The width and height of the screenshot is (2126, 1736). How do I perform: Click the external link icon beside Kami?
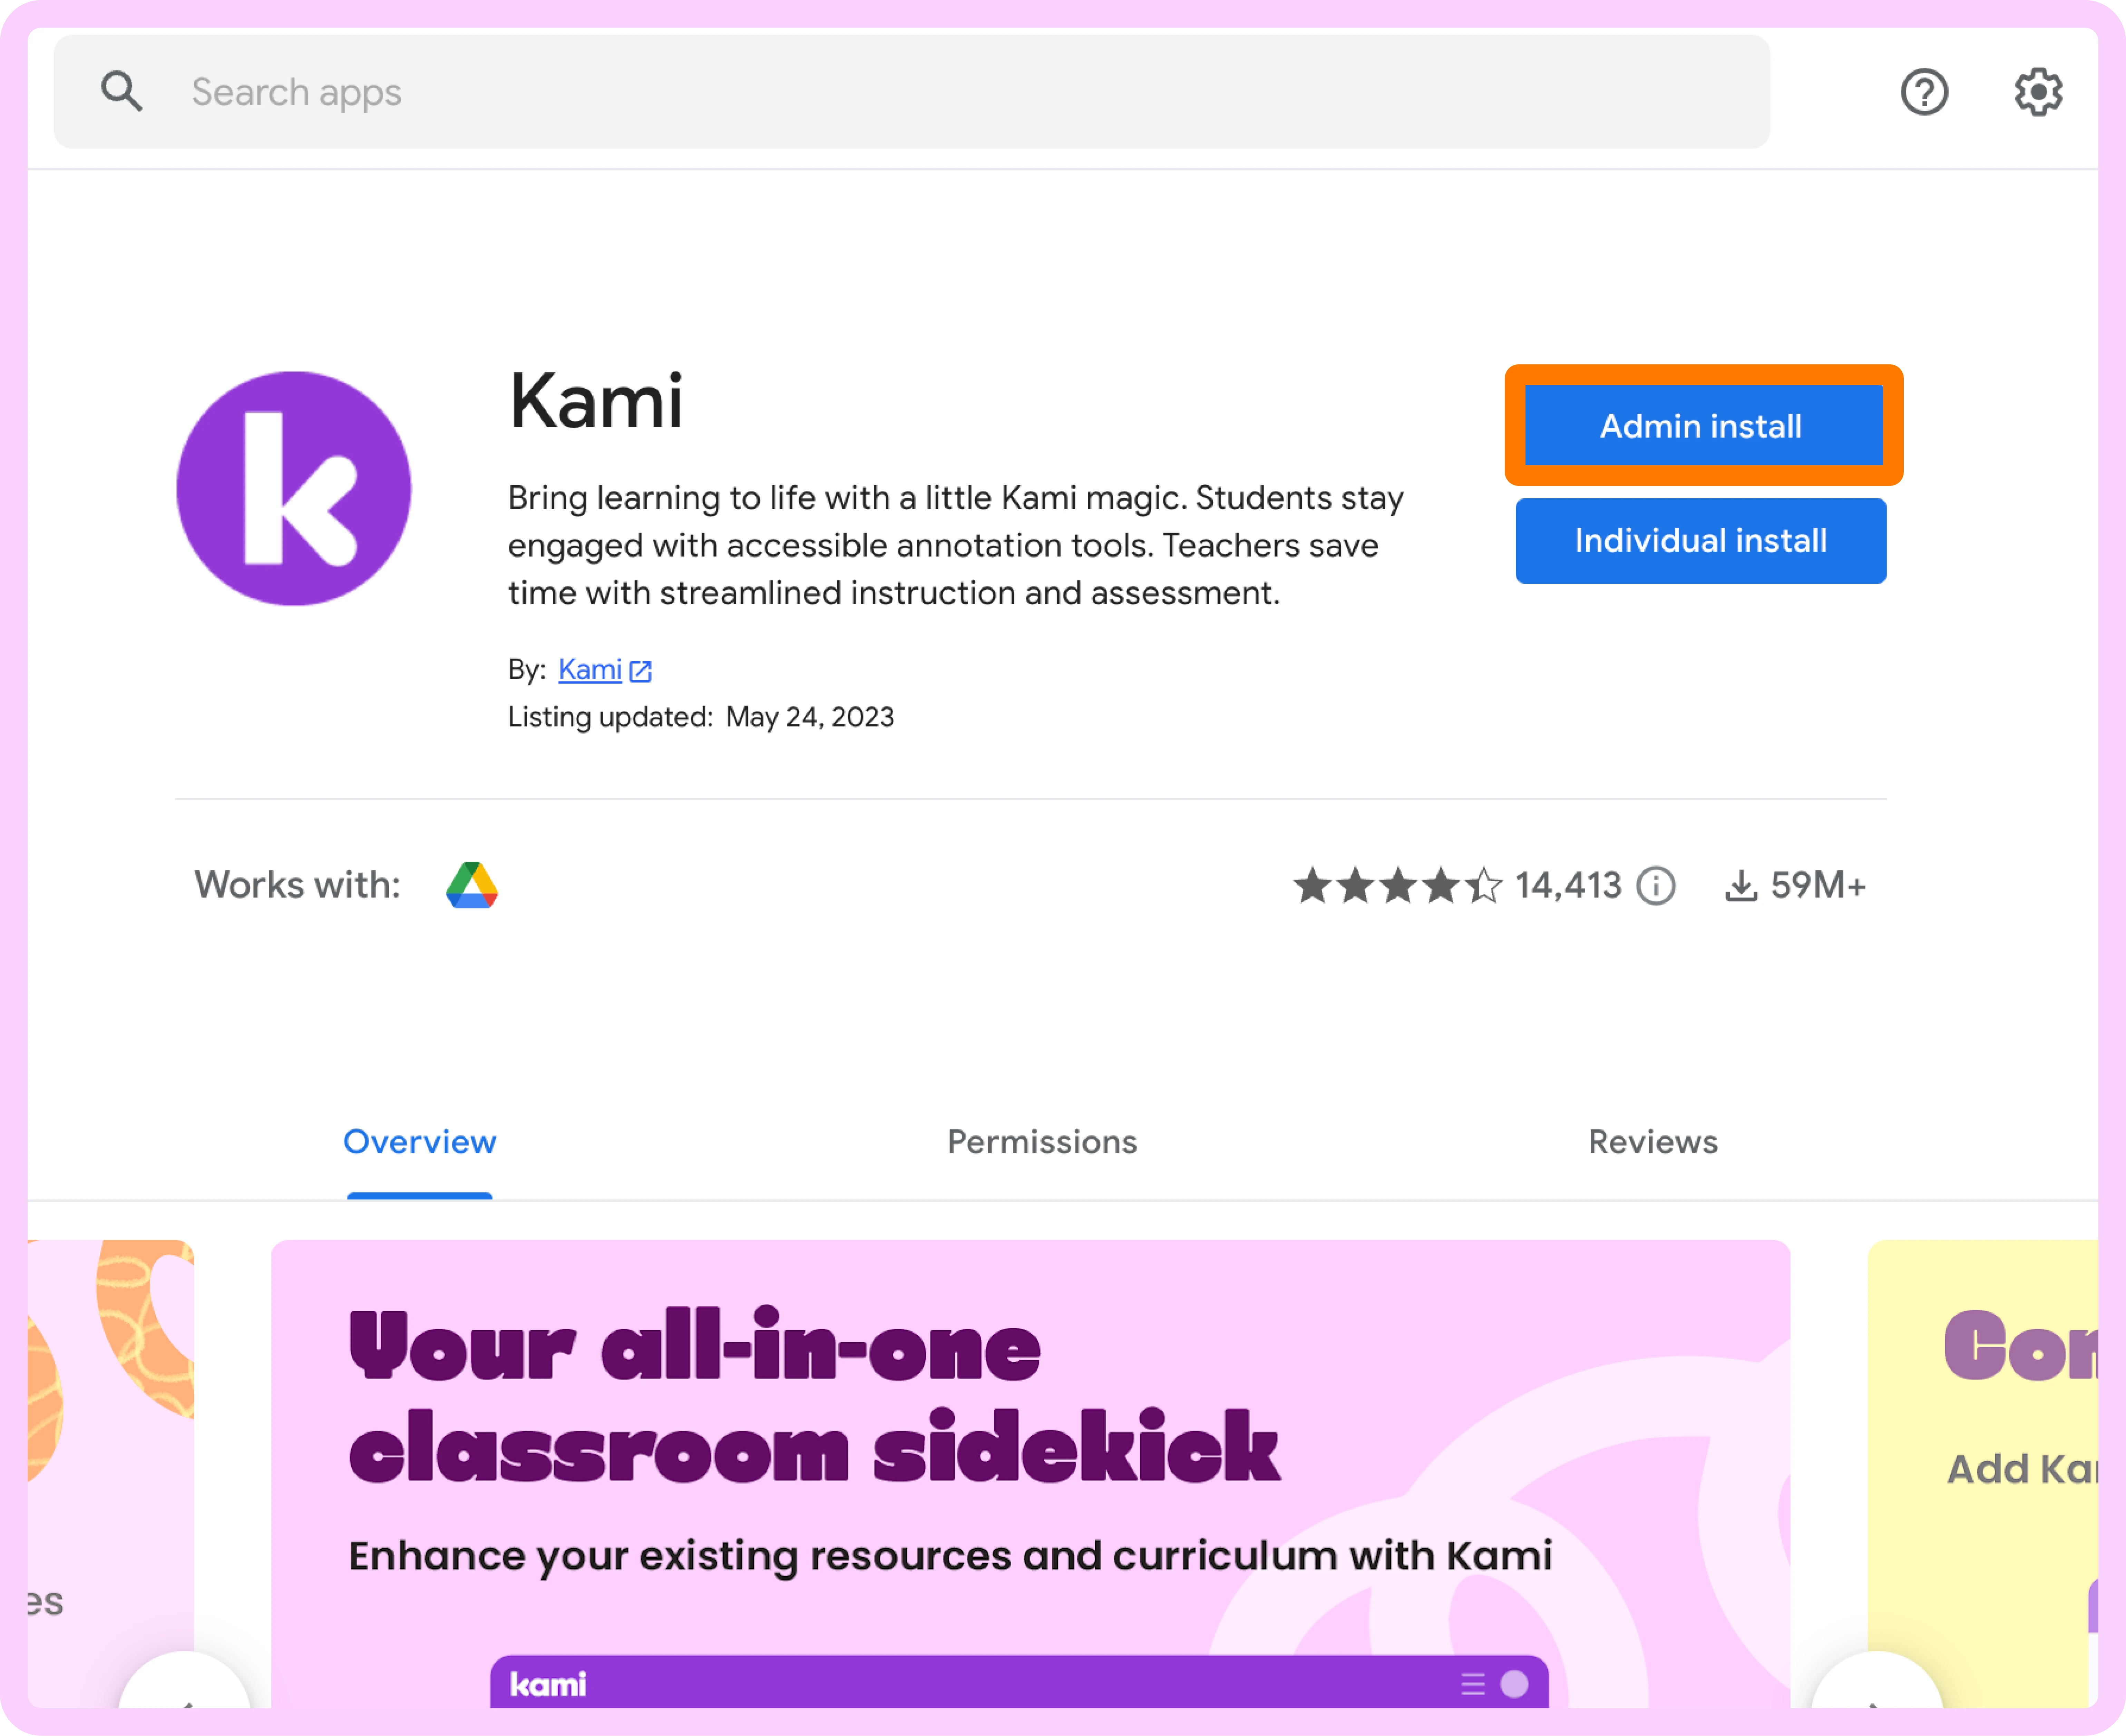point(641,671)
